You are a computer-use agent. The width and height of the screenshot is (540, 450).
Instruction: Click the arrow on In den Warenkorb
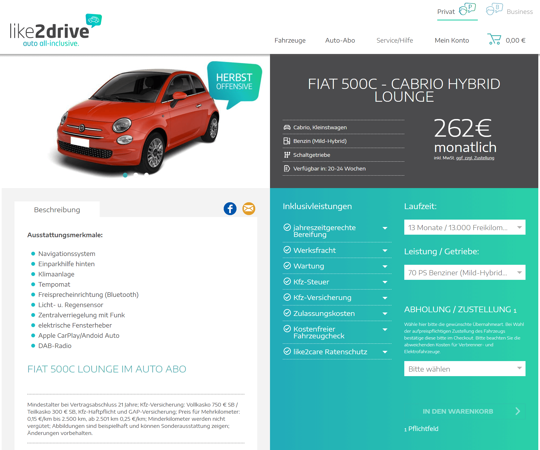pyautogui.click(x=518, y=411)
